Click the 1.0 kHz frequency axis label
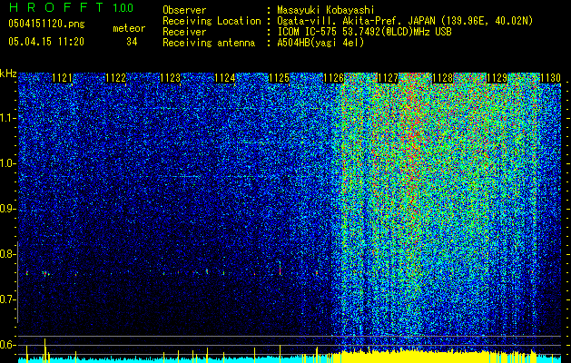The width and height of the screenshot is (571, 363). tap(6, 163)
